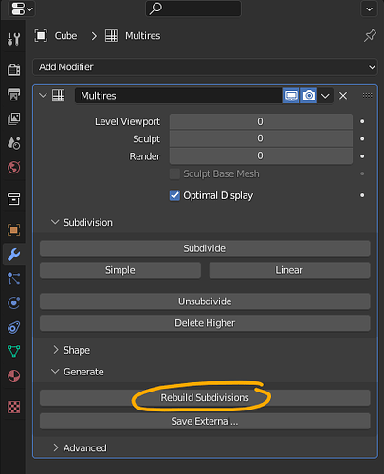Viewport: 384px width, 474px height.
Task: Uncheck the Optimal Display checkbox
Action: pos(174,195)
